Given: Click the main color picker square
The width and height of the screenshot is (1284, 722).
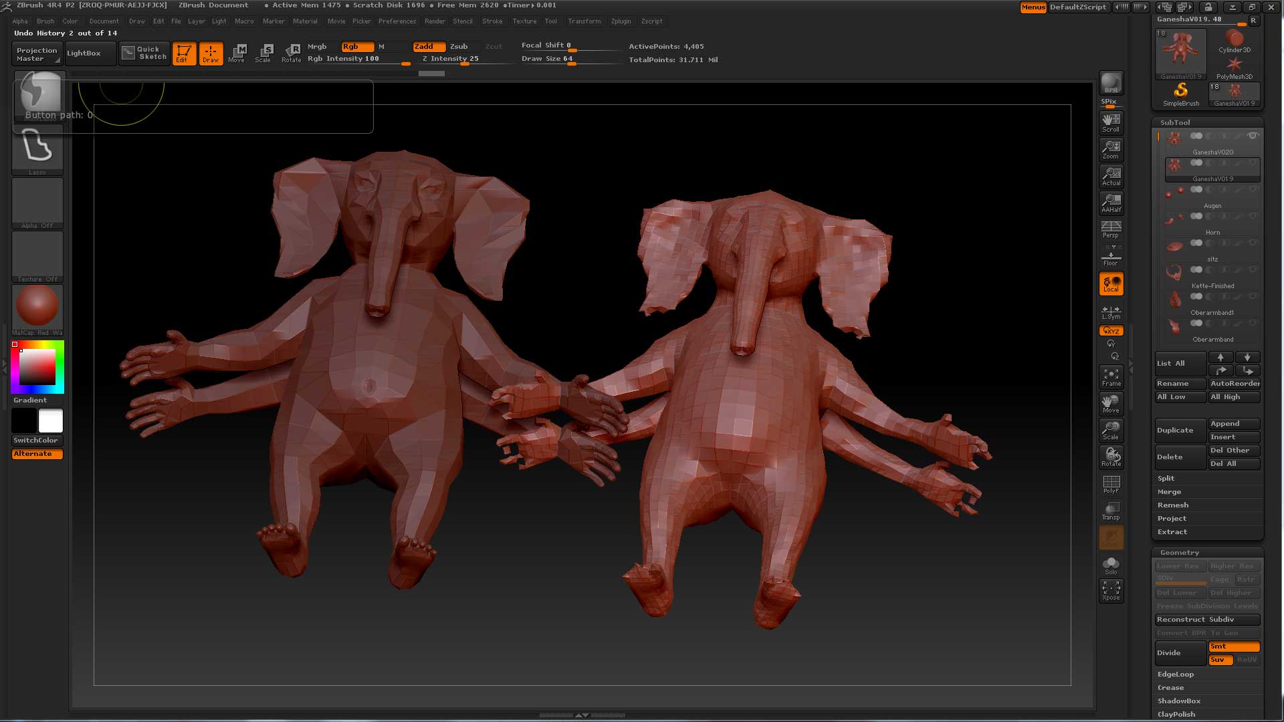Looking at the screenshot, I should [37, 366].
